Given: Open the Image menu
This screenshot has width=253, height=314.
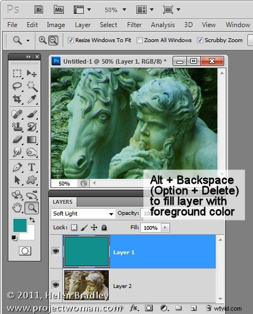Looking at the screenshot, I should [x=56, y=25].
